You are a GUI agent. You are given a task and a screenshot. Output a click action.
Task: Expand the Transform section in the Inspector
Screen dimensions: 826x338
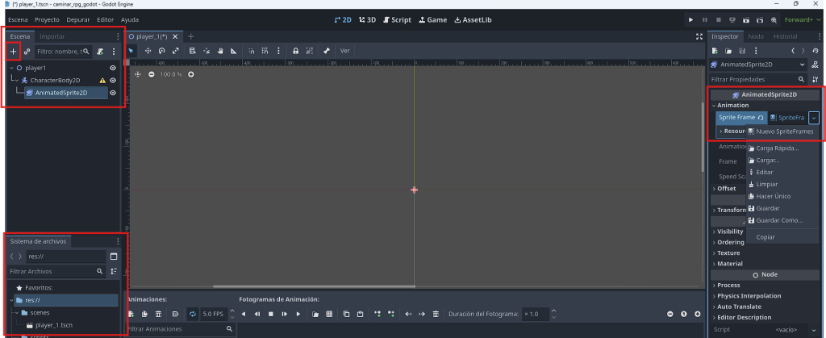732,210
